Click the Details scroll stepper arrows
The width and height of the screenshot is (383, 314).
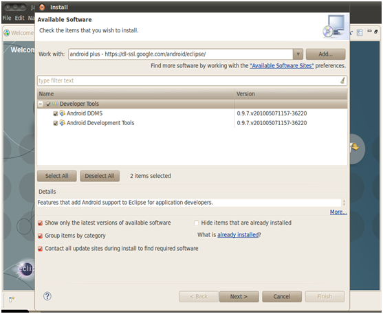344,203
